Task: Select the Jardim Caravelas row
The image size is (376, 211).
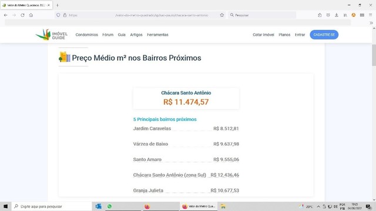Action: (186, 128)
